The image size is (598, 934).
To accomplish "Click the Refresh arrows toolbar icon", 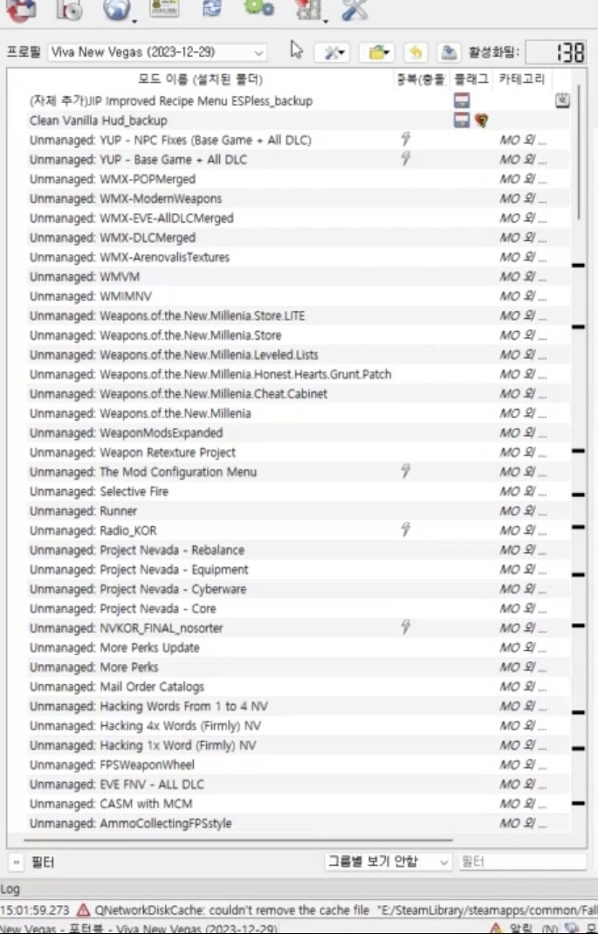I will tap(212, 8).
